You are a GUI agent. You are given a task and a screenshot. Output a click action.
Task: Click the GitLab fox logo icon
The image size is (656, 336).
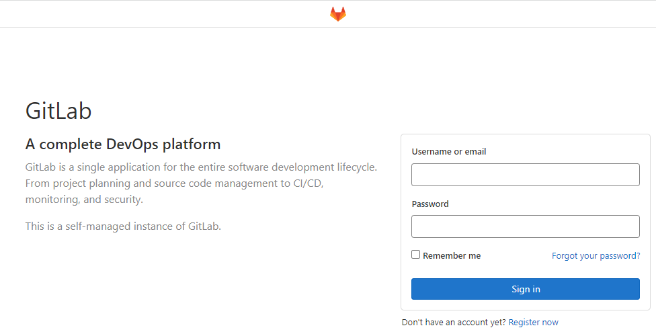coord(338,14)
